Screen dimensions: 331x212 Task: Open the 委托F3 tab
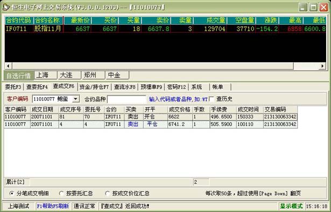tap(13, 87)
